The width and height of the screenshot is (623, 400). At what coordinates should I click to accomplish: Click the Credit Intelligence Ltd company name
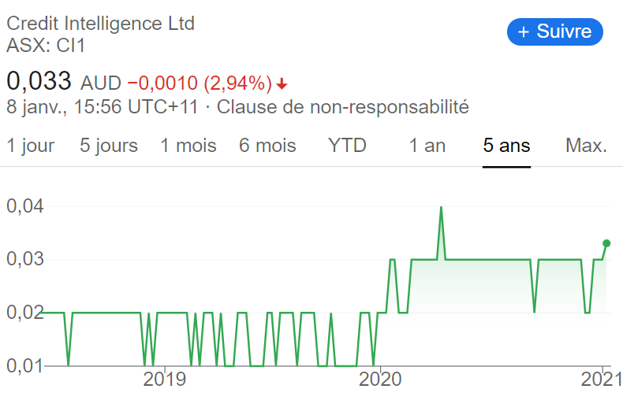[100, 24]
